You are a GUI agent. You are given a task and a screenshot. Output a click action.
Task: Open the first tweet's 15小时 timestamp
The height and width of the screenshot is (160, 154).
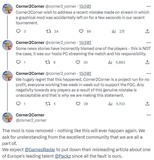click(85, 6)
